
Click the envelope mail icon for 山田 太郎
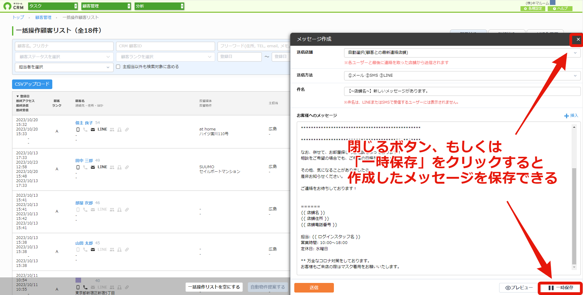(x=93, y=250)
